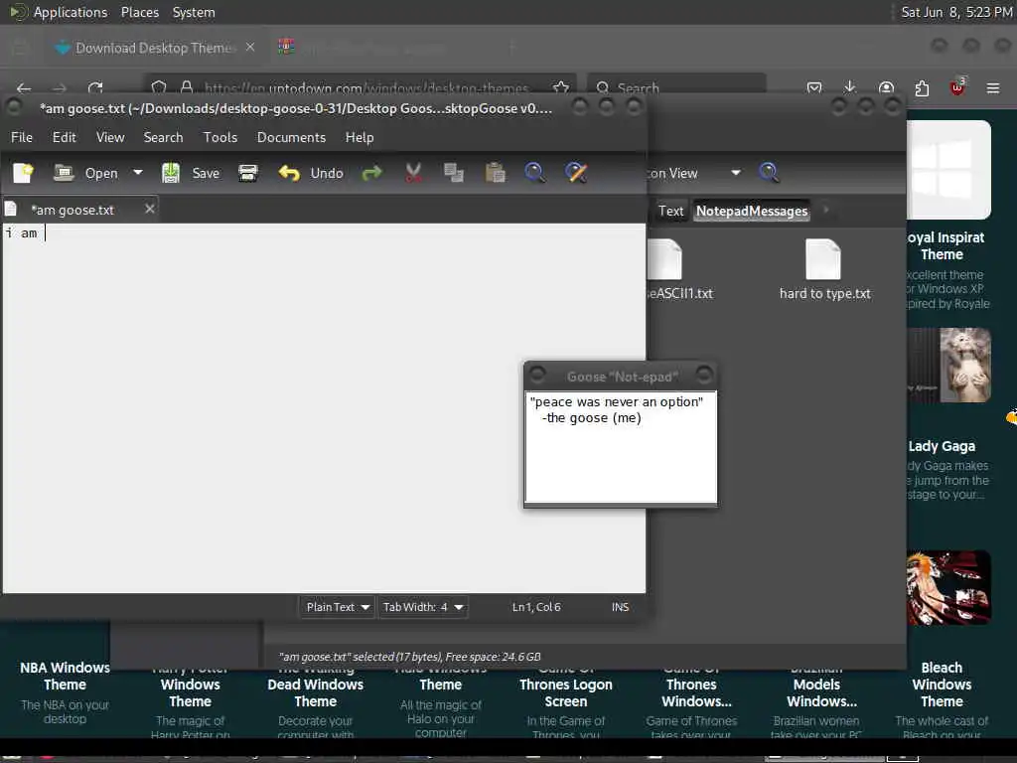Open the Documents menu in text editor
Screen dimensions: 1017x763
point(291,137)
